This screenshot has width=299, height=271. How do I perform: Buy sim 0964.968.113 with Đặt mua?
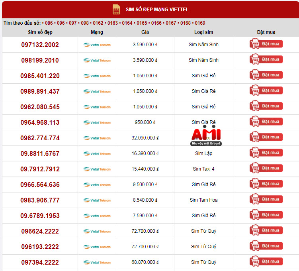(x=266, y=122)
